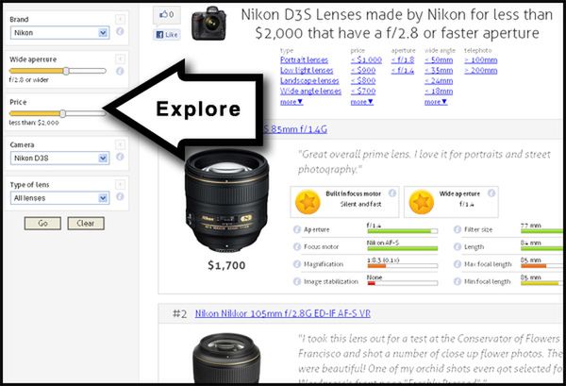This screenshot has width=566, height=386.
Task: Open the Brand dropdown showing Nikon
Action: pyautogui.click(x=60, y=33)
